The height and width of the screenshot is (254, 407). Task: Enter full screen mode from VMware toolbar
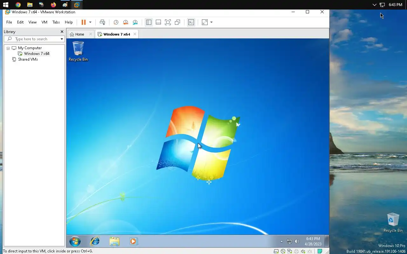pyautogui.click(x=168, y=22)
